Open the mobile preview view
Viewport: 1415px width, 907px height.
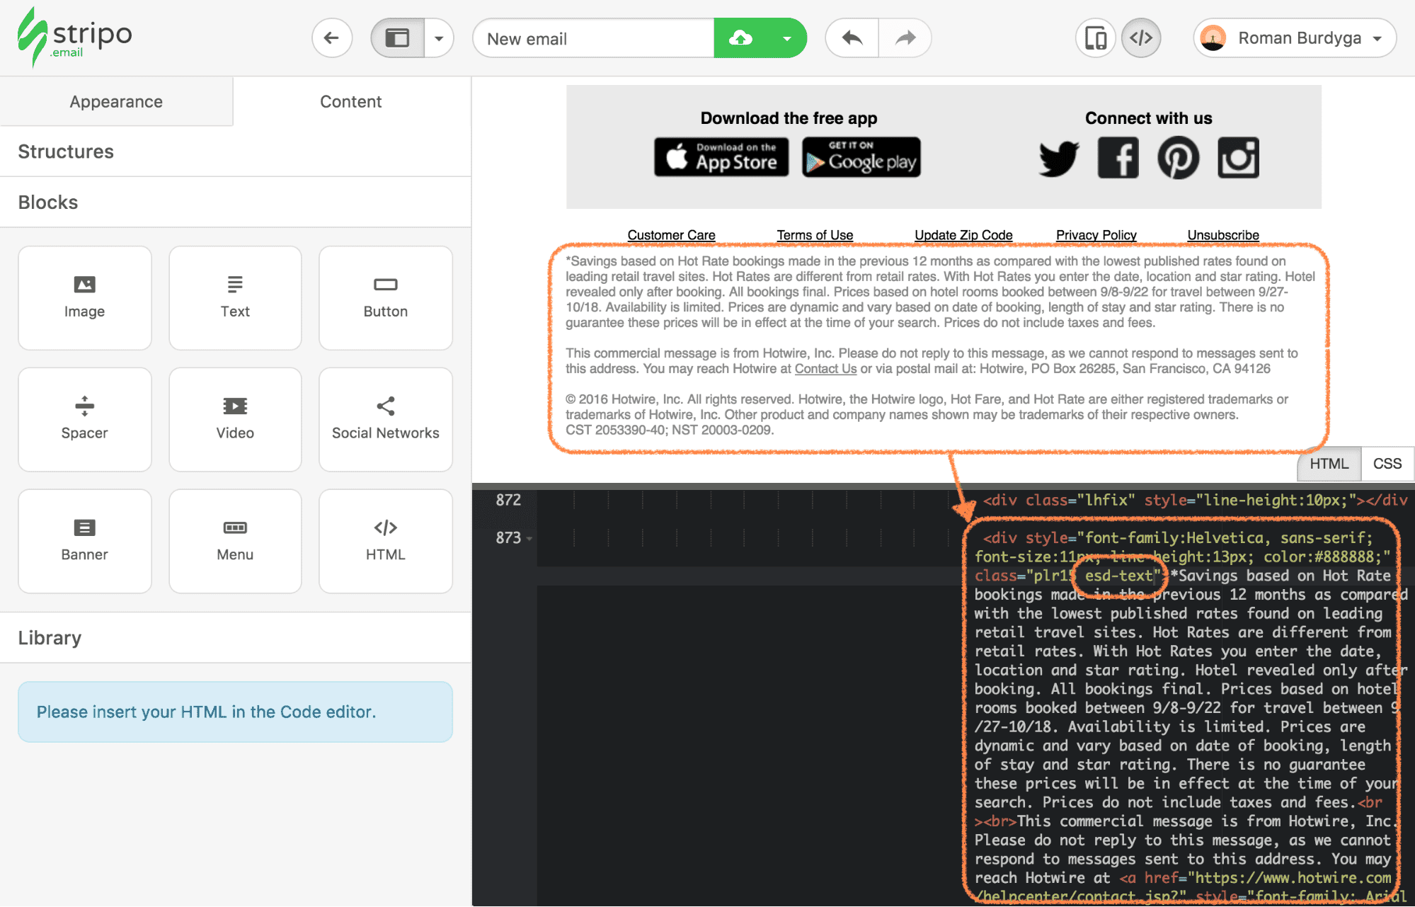point(1095,38)
